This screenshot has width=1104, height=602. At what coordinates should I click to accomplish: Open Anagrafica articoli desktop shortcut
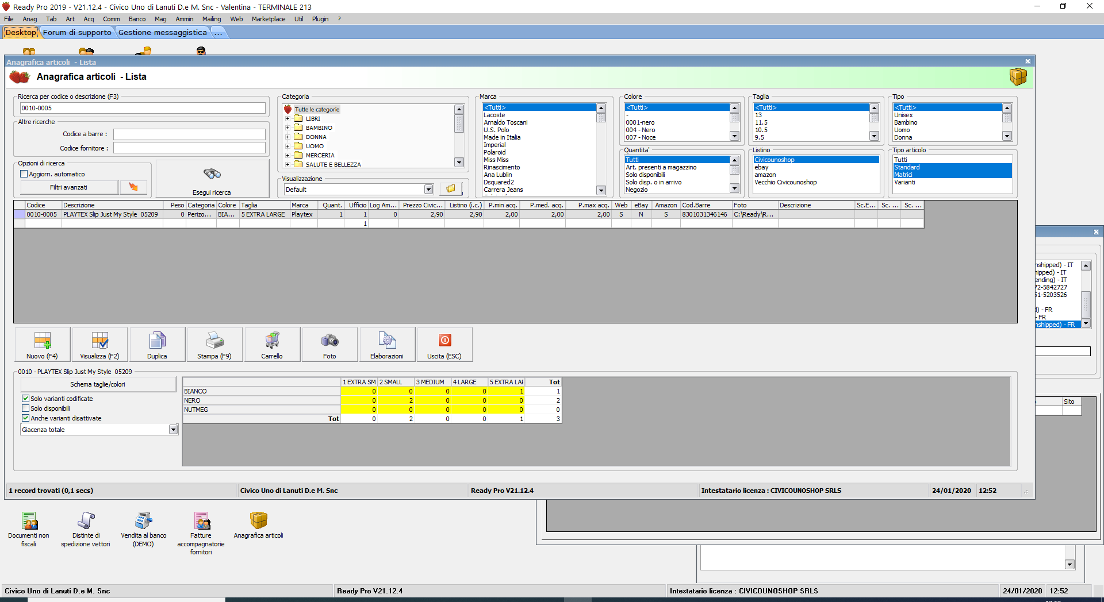pyautogui.click(x=258, y=525)
